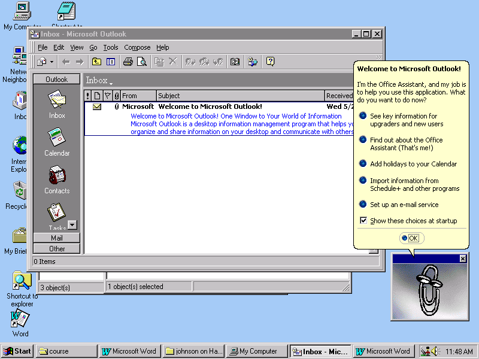Open Print Preview from the toolbar
The height and width of the screenshot is (359, 479).
click(x=142, y=62)
